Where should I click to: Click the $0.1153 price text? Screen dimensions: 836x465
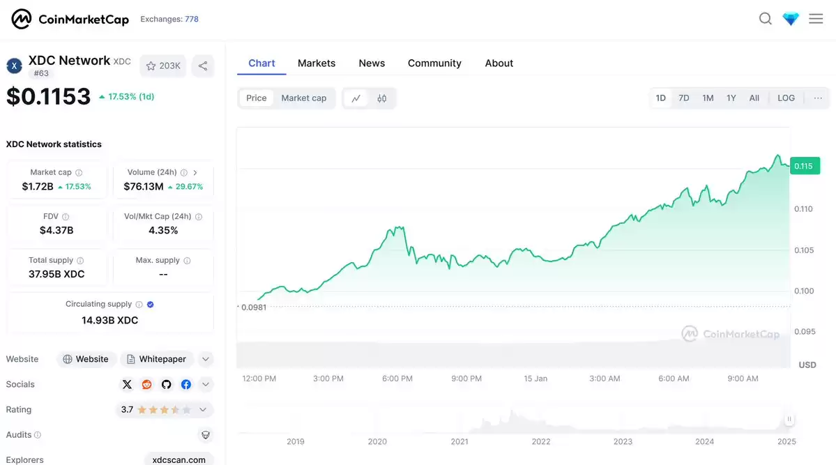(x=49, y=96)
